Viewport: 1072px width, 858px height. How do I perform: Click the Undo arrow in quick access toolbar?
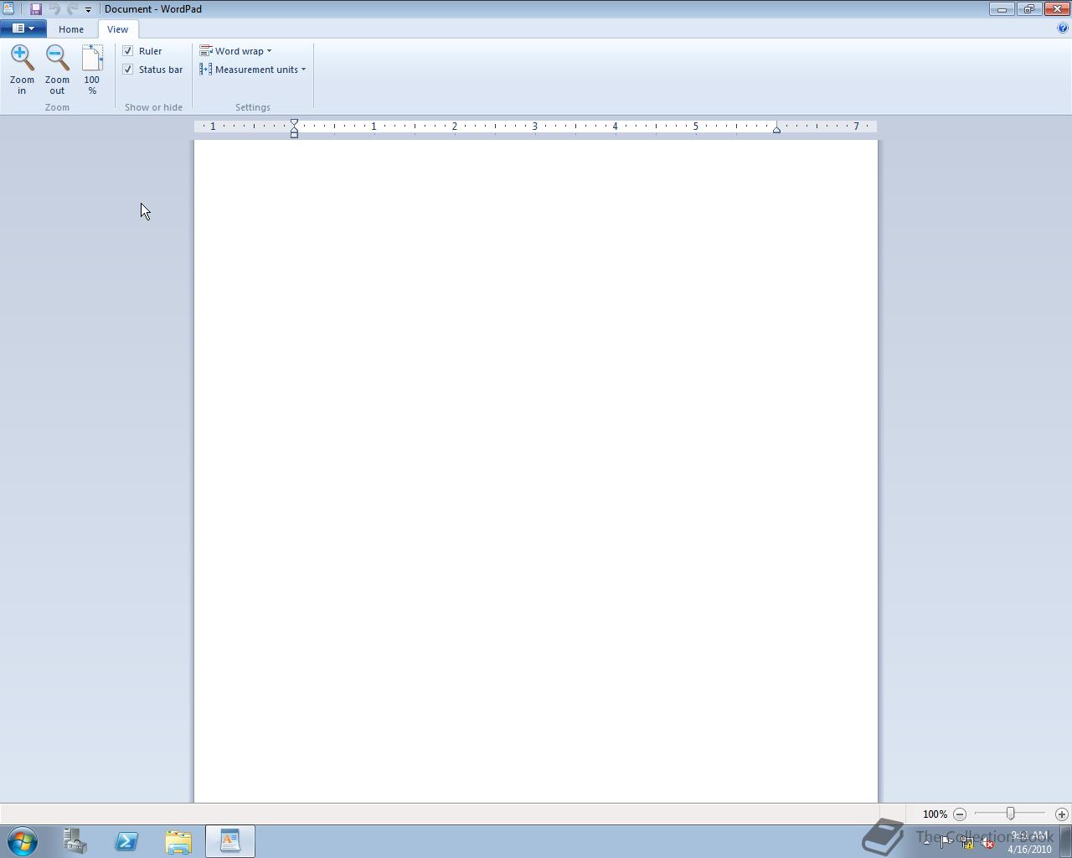pyautogui.click(x=54, y=9)
